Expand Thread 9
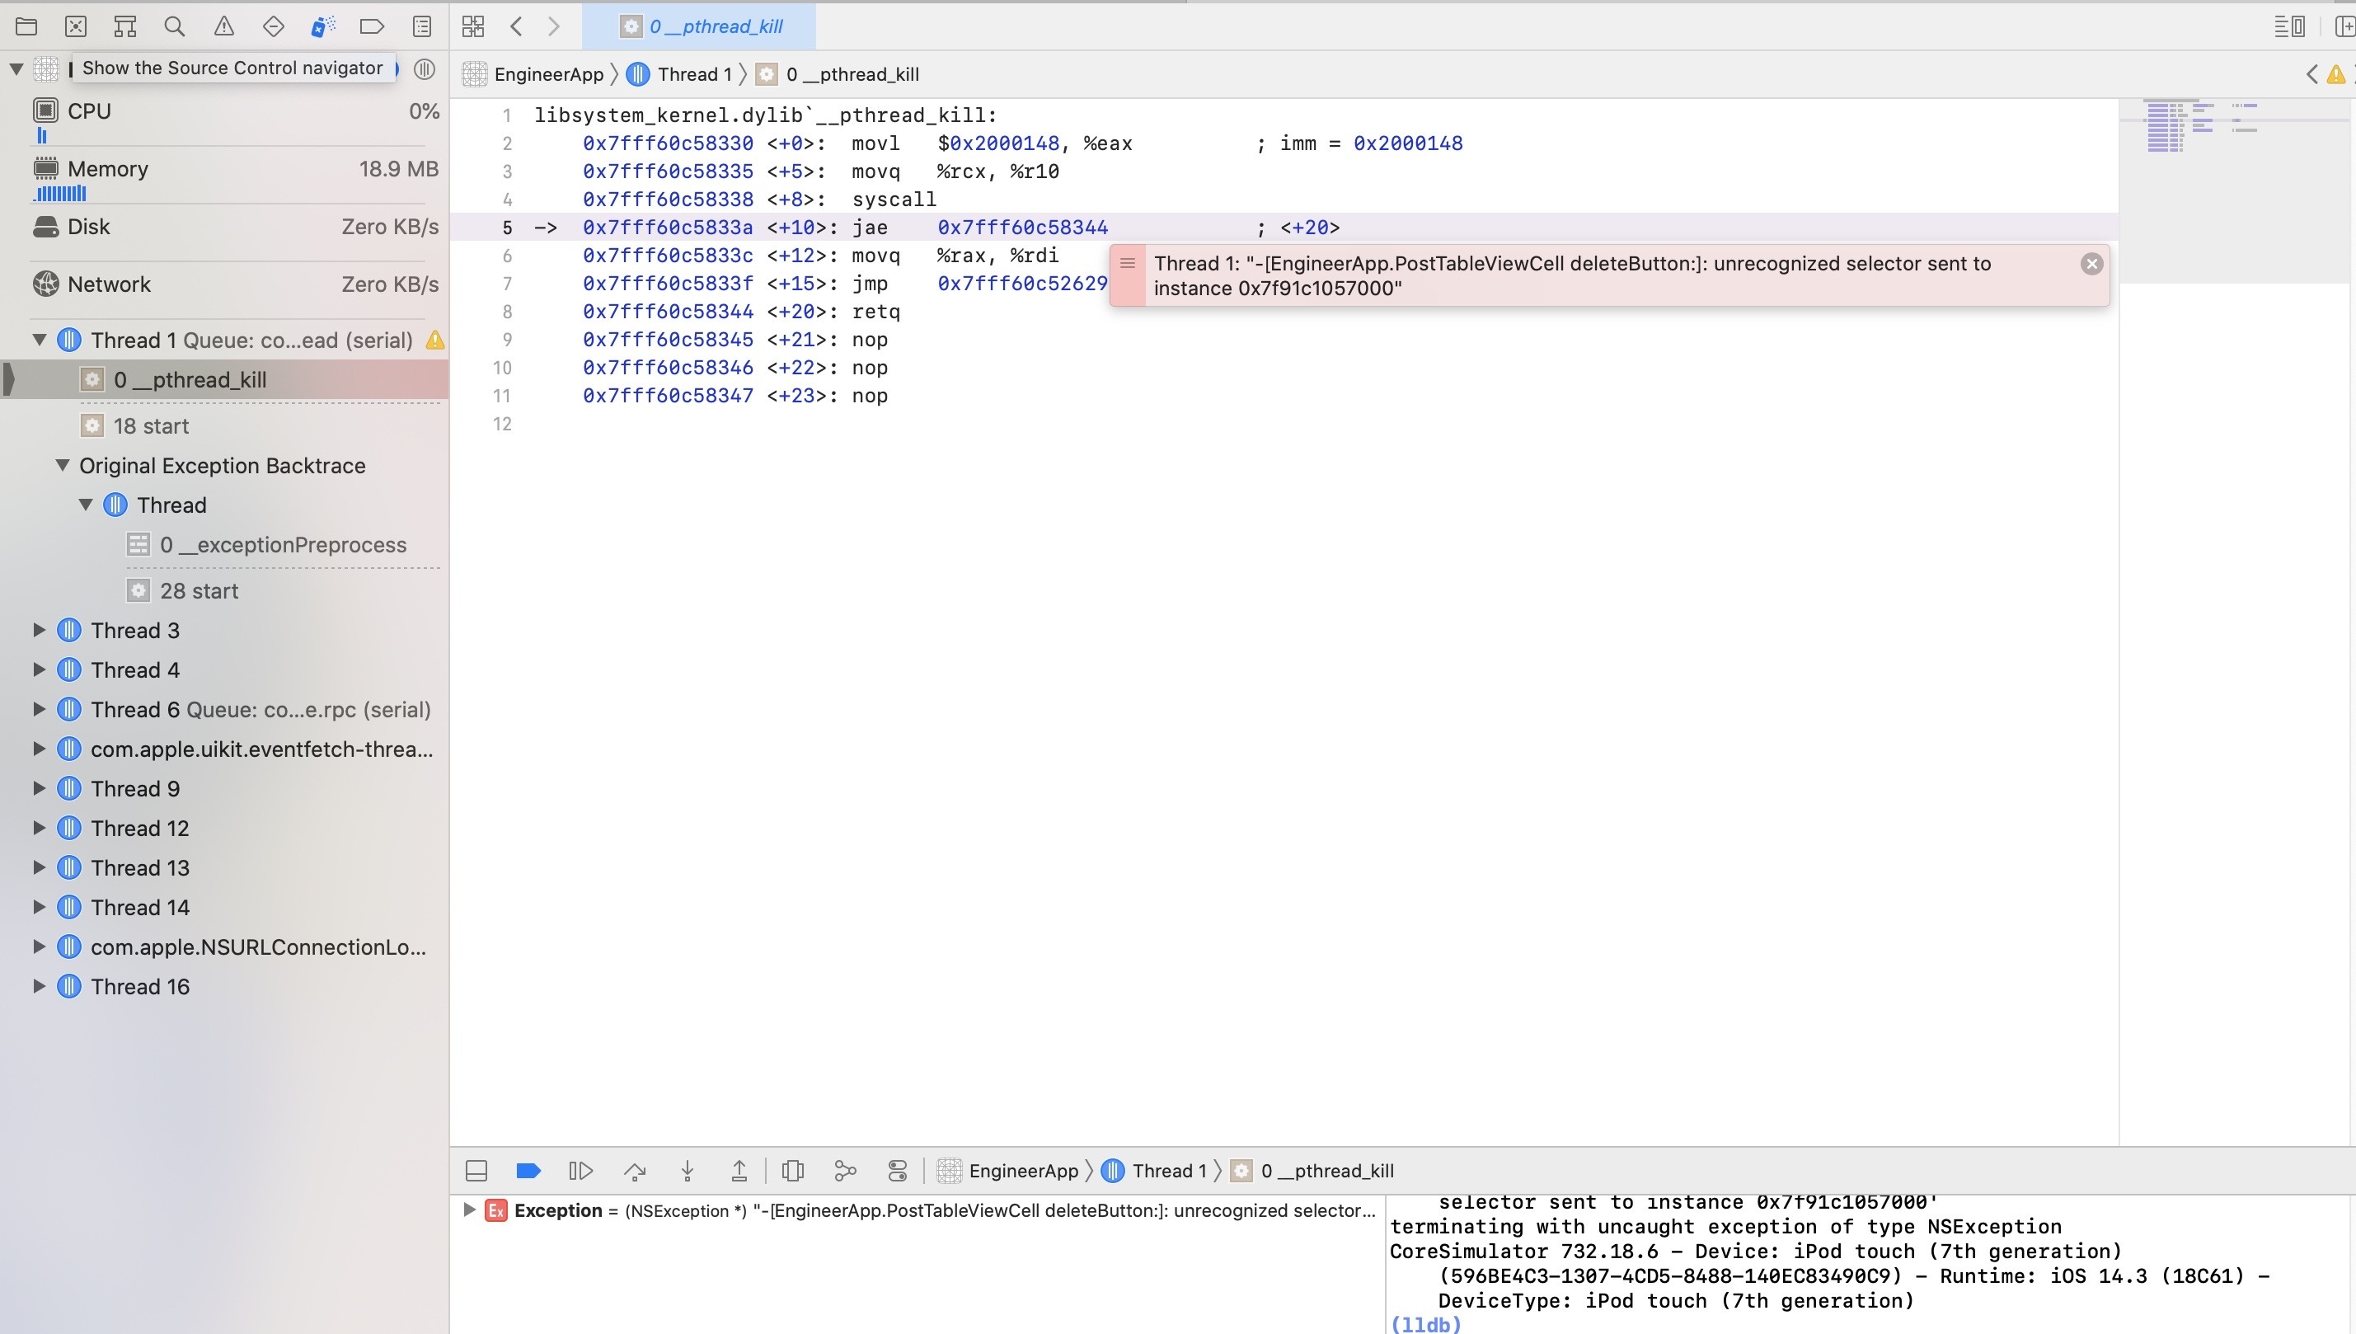 (40, 789)
